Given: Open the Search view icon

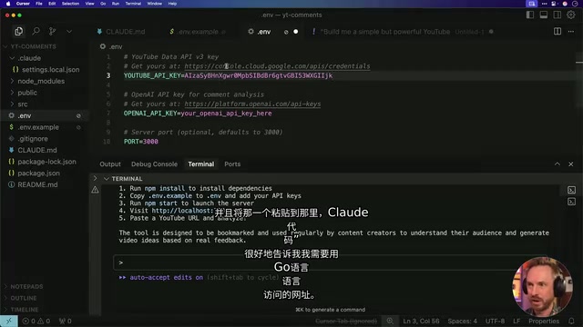Looking at the screenshot, I should 36,32.
